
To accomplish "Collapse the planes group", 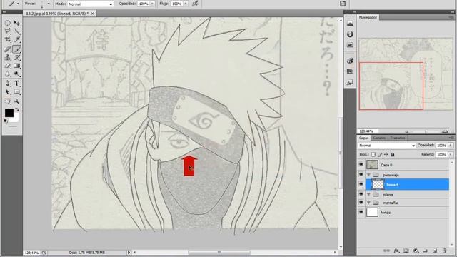I will point(368,194).
